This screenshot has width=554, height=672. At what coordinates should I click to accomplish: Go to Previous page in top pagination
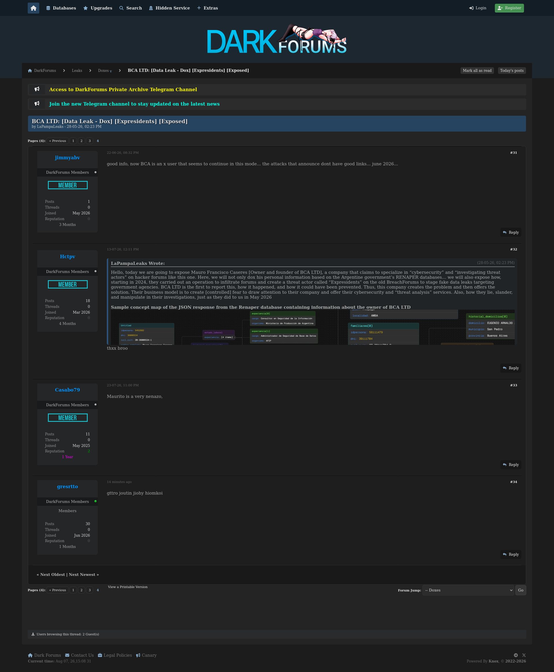pyautogui.click(x=57, y=141)
